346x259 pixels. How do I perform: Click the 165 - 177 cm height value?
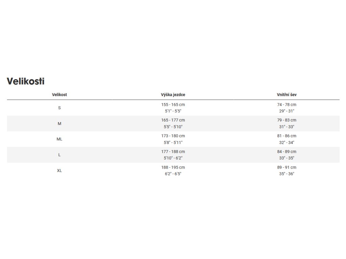(x=173, y=120)
